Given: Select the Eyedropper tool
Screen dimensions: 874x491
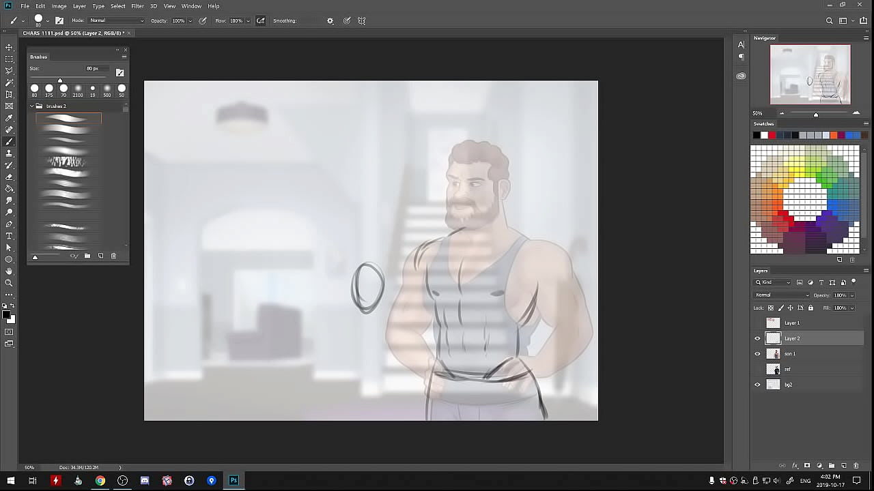Looking at the screenshot, I should click(9, 118).
